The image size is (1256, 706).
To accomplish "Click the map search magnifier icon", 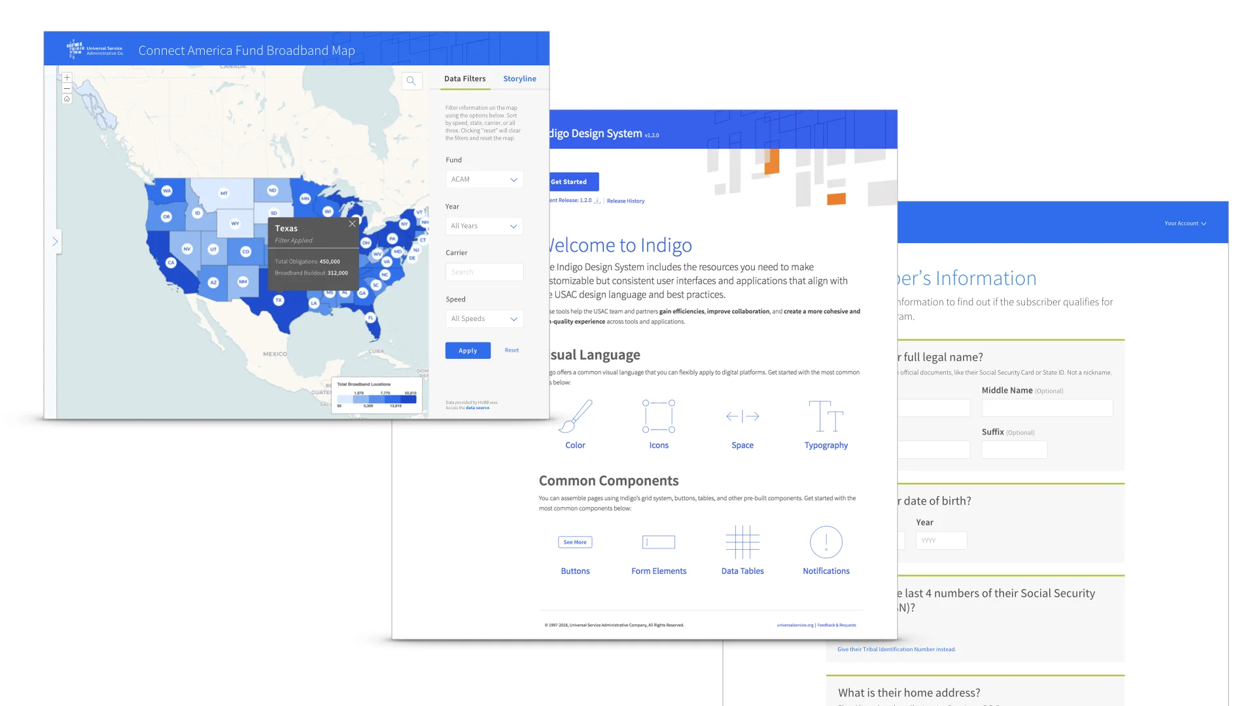I will [411, 81].
